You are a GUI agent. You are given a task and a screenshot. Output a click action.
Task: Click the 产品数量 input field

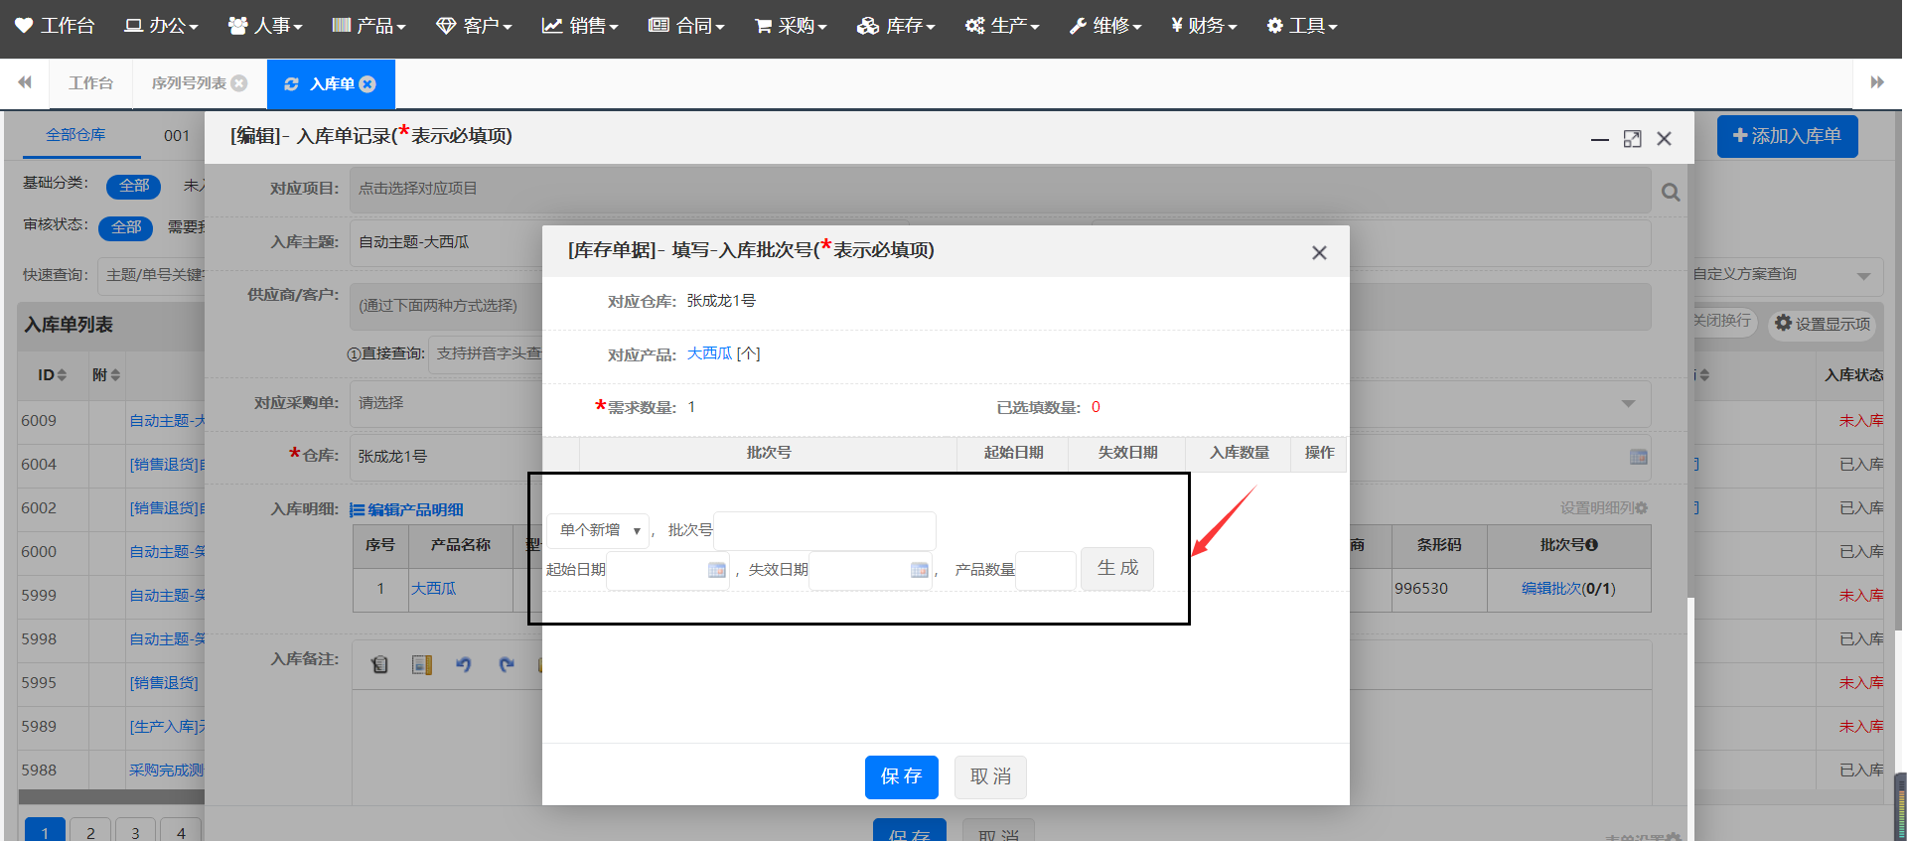click(x=1045, y=570)
